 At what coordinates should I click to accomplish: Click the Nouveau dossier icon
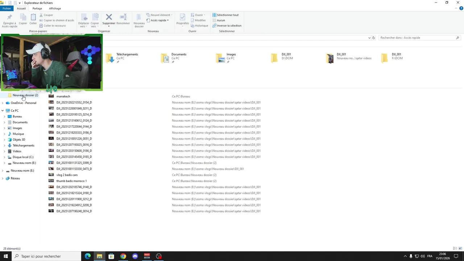pyautogui.click(x=139, y=17)
